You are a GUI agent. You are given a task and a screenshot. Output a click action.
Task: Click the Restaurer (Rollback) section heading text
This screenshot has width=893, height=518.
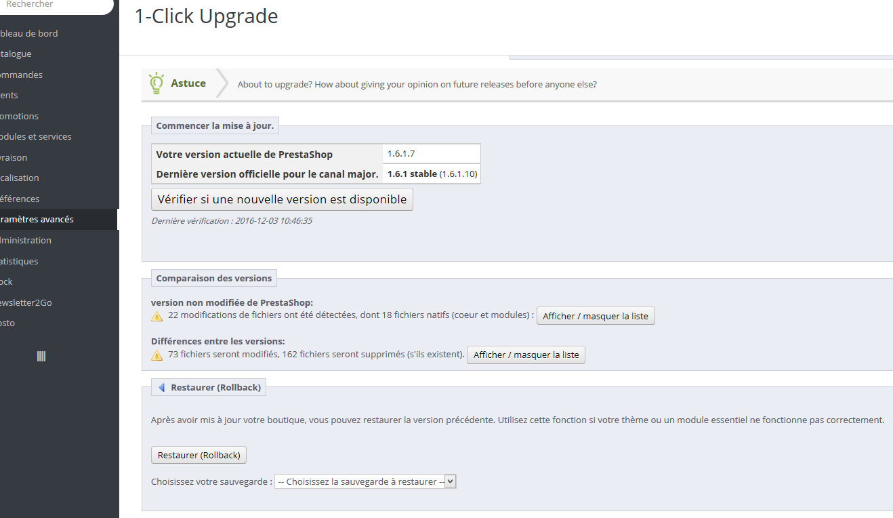tap(215, 387)
